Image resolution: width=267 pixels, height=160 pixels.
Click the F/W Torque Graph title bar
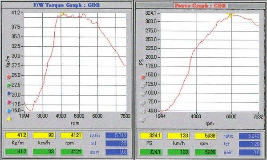(x=66, y=5)
